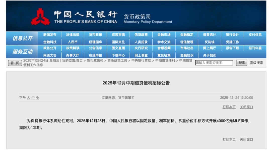Open 法律法规 menu item
271x153 pixels.
pos(73,35)
